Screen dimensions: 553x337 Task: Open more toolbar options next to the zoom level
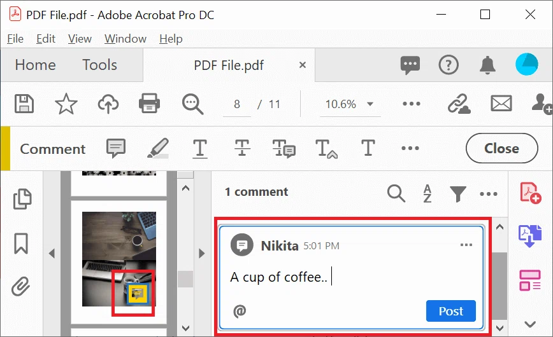click(411, 104)
